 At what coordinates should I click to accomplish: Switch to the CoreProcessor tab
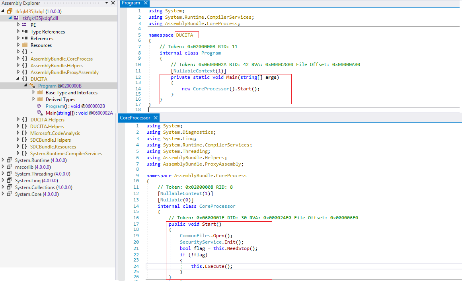coord(135,118)
